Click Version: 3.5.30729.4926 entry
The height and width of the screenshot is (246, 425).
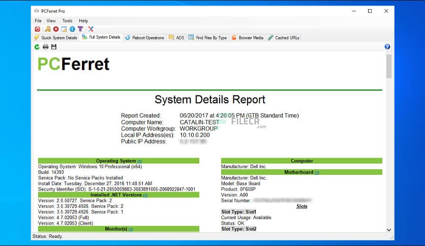click(81, 212)
